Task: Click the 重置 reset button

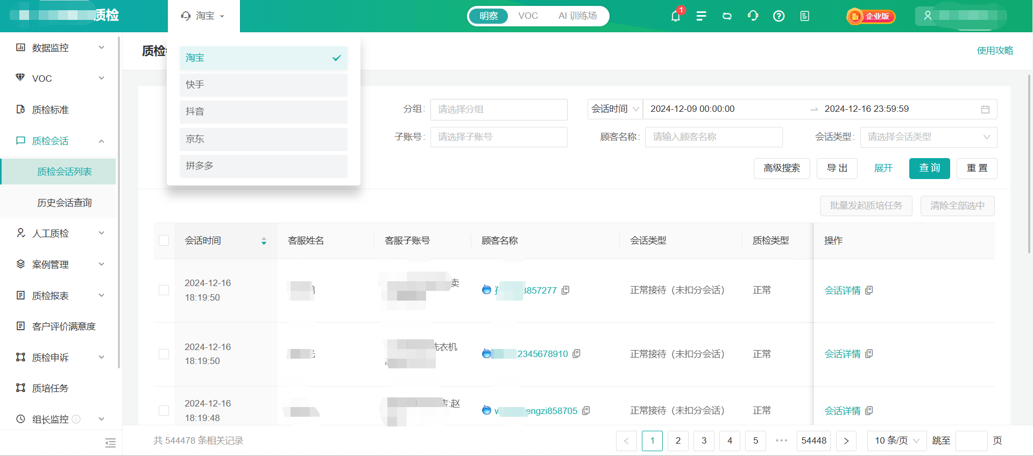Action: point(977,168)
